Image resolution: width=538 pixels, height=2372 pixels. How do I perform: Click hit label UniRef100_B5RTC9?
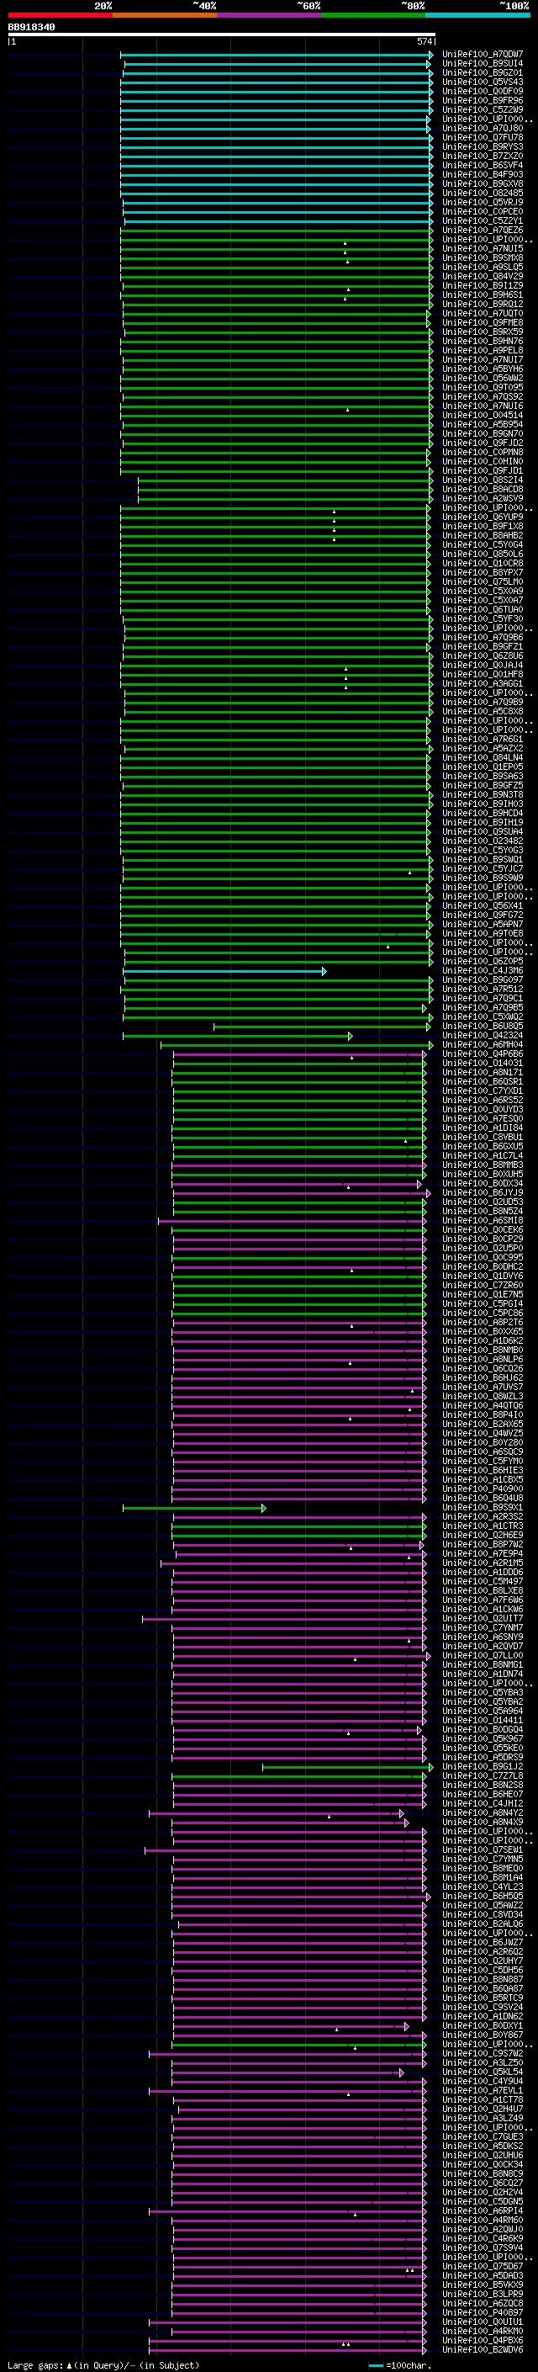coord(483,1998)
